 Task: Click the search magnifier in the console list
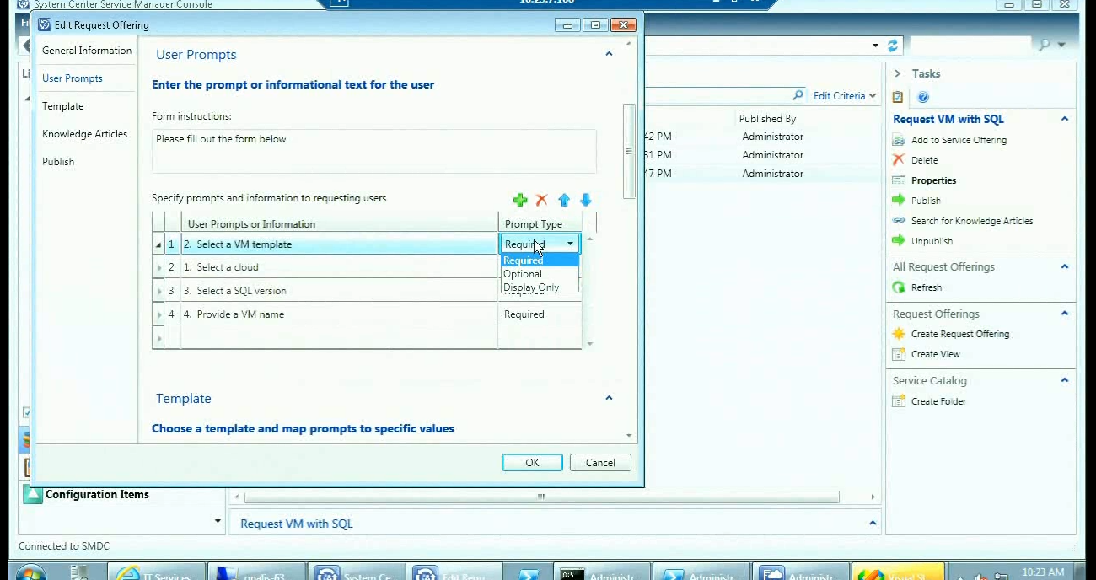(x=798, y=95)
